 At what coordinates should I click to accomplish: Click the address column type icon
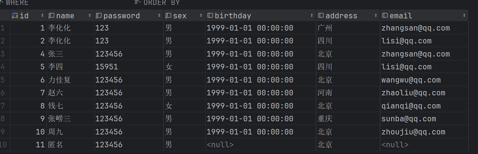click(321, 16)
